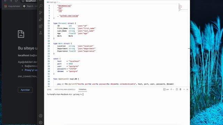Click the Age field on line 15

[59, 33]
